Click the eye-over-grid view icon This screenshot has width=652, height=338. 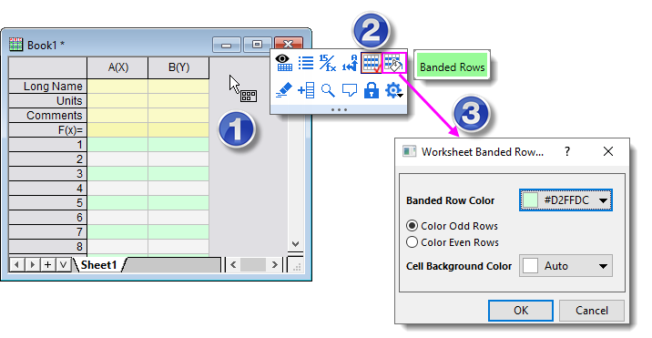point(284,63)
